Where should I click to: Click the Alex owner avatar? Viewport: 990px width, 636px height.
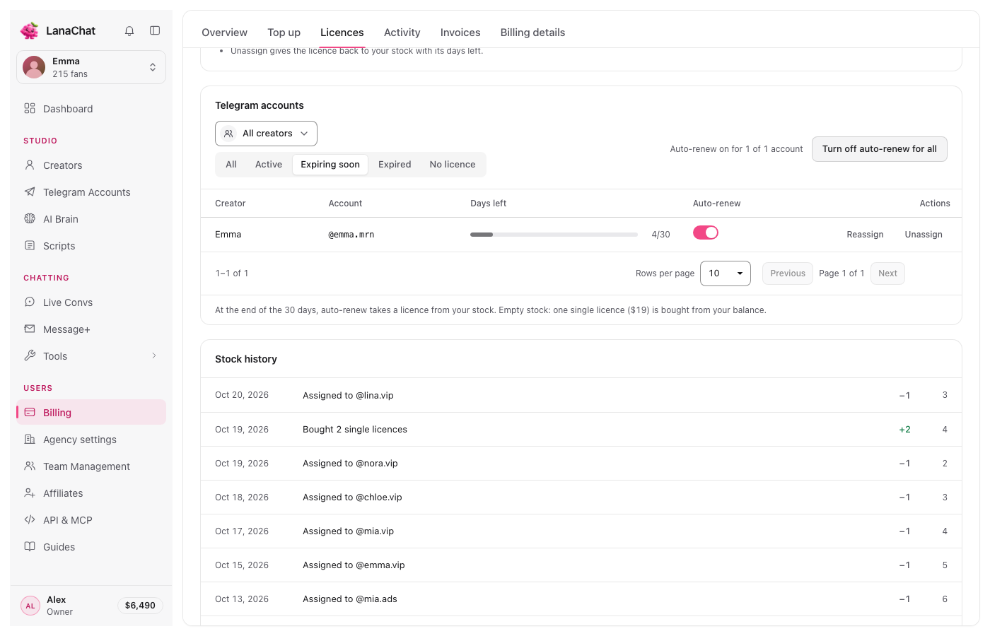(x=30, y=606)
